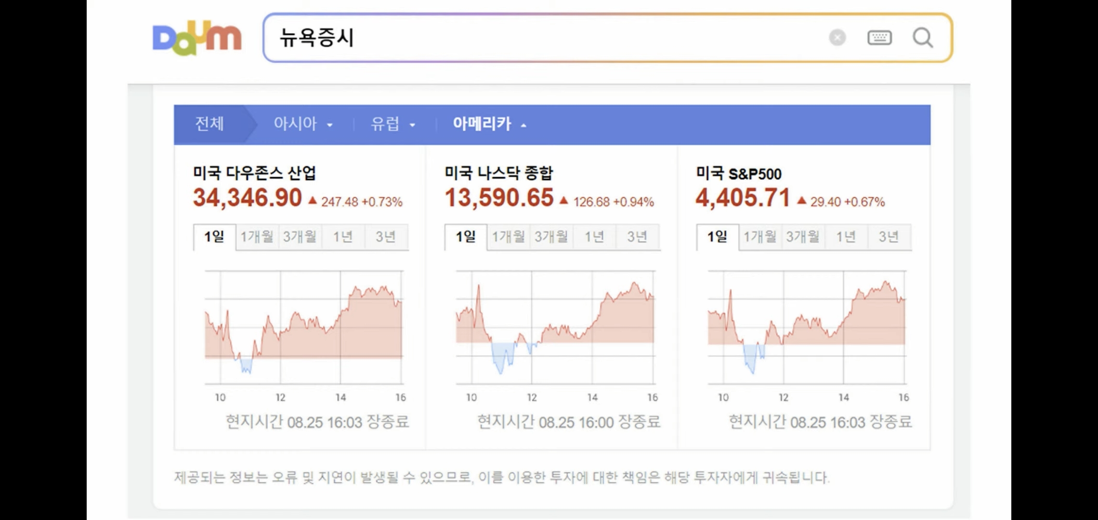Click 현지시간 08.25 16:00 장종료 text

[569, 422]
